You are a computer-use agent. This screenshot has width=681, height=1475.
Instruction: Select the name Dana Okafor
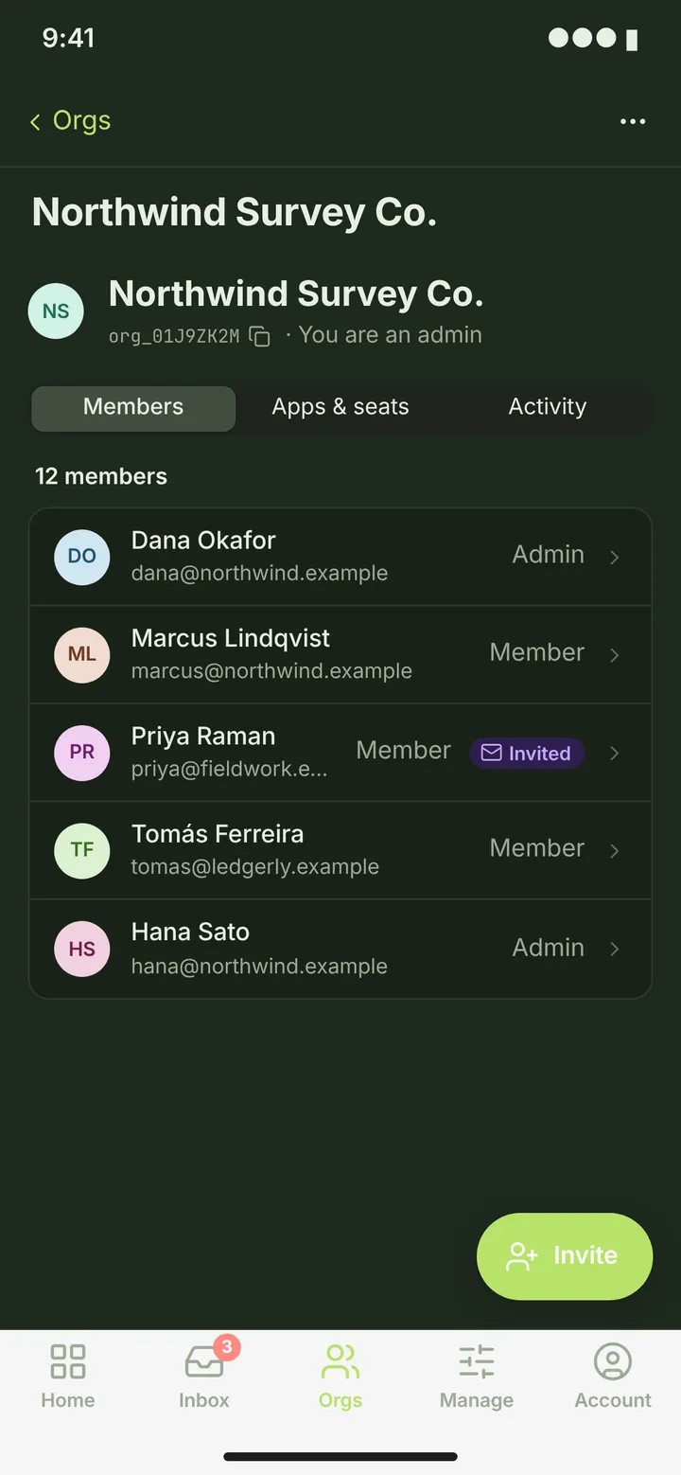pyautogui.click(x=203, y=541)
